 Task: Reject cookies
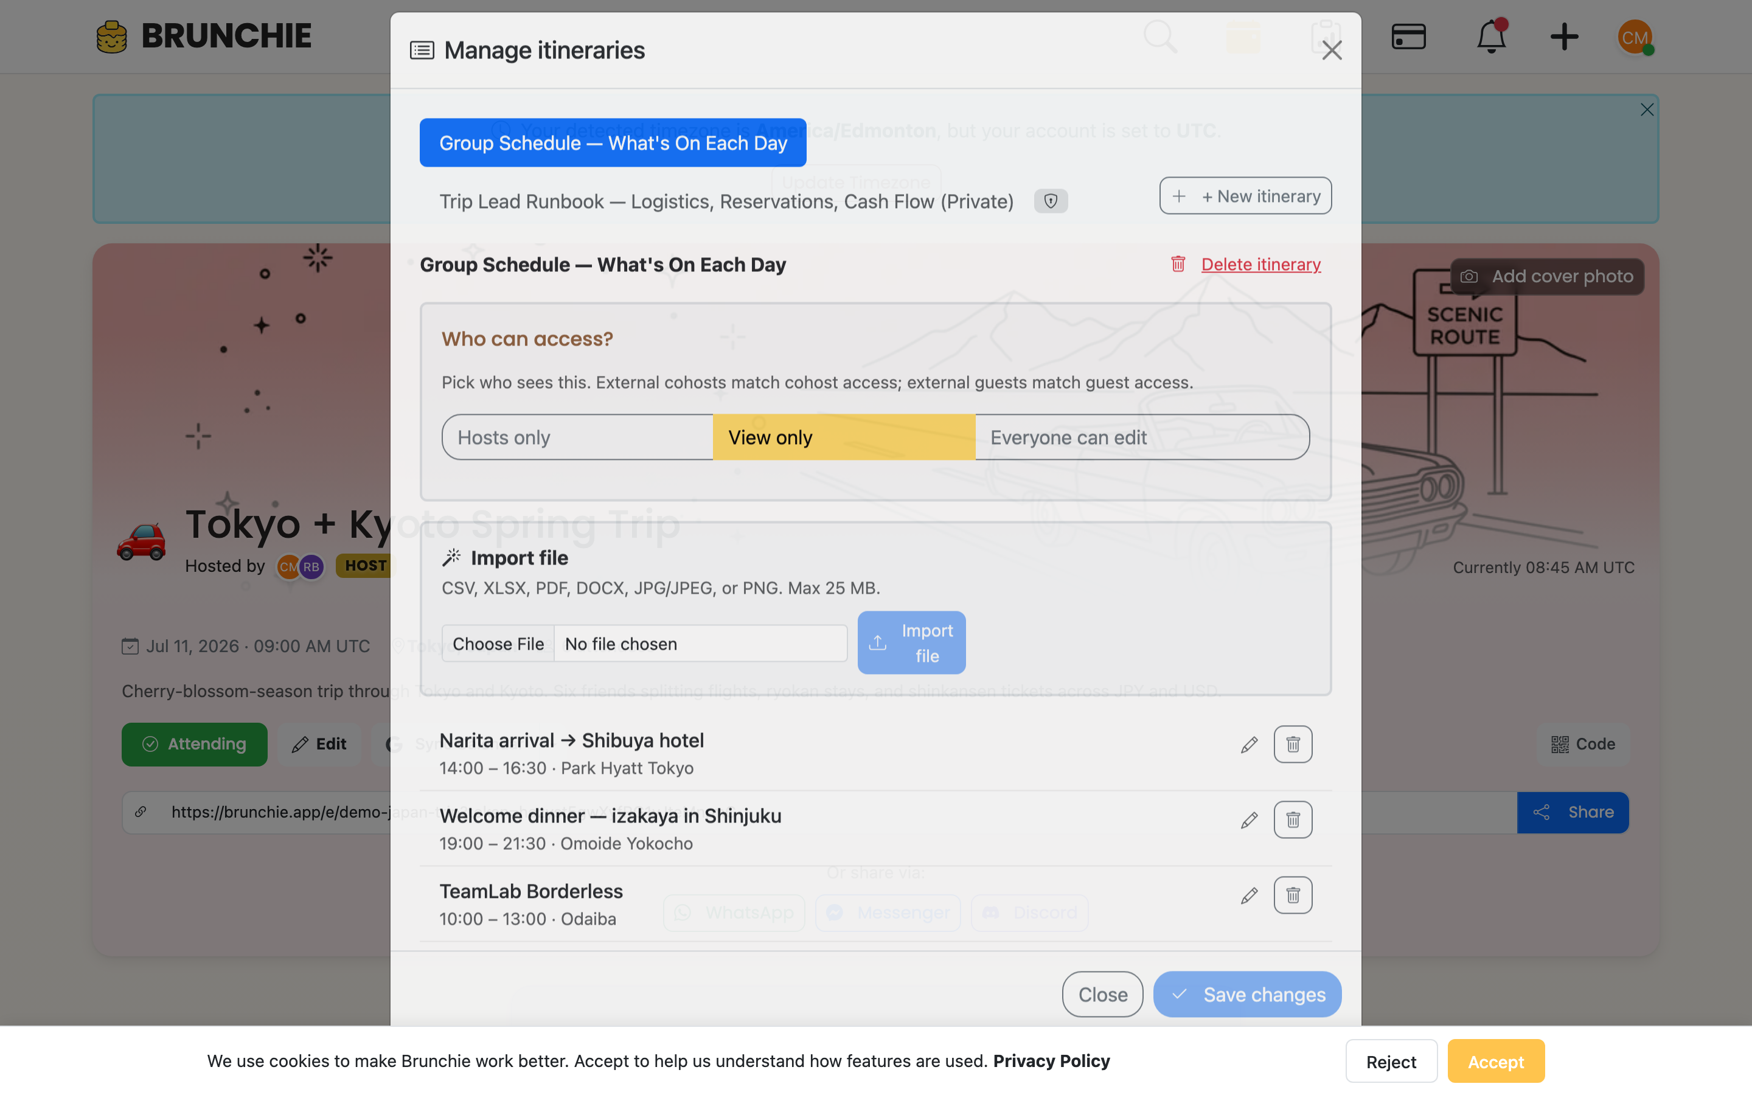(1391, 1062)
